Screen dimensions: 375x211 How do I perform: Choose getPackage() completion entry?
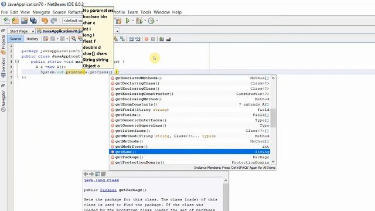tap(189, 157)
